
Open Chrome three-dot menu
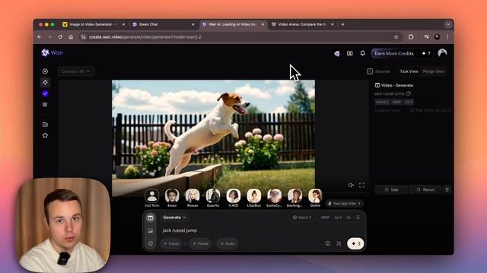pyautogui.click(x=447, y=37)
